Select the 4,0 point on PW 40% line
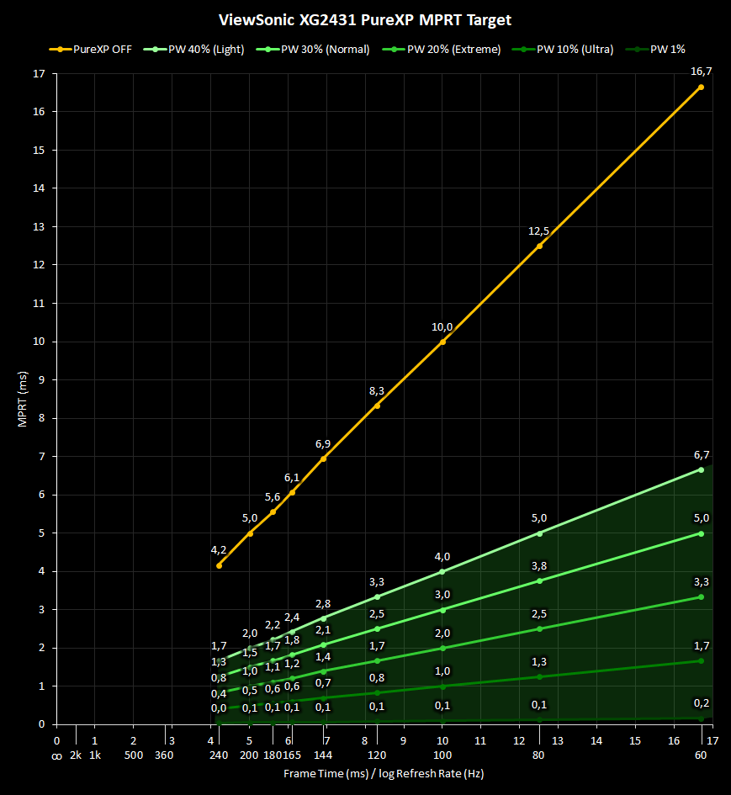Image resolution: width=731 pixels, height=795 pixels. (442, 571)
